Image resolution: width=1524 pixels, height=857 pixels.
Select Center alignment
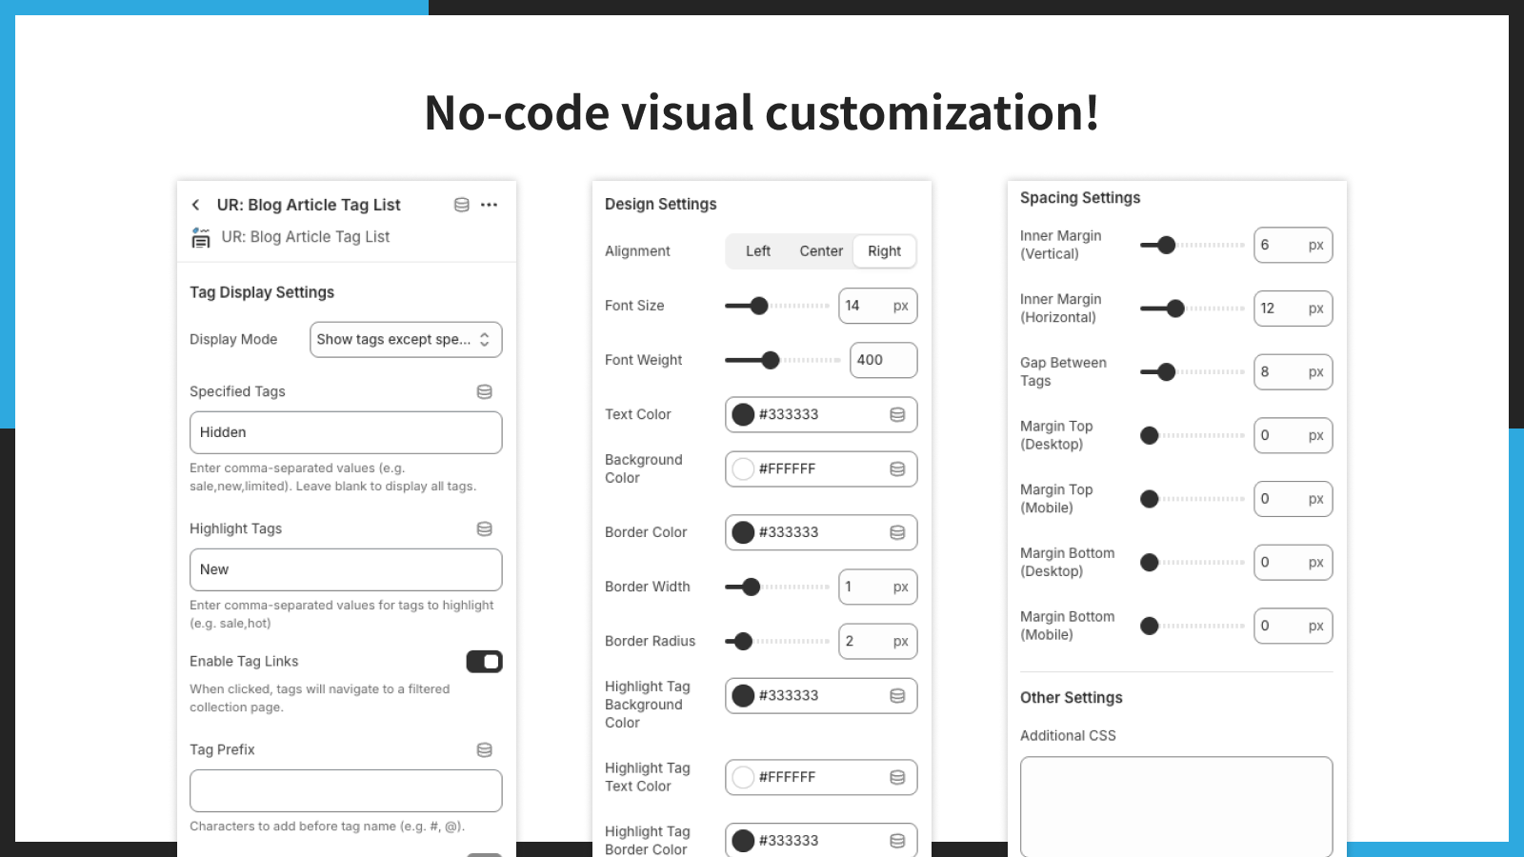[x=820, y=250]
